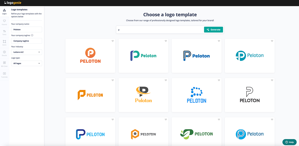Screen dimensions: 299x146
Task: Select the blue dotted P template
Action: click(197, 95)
